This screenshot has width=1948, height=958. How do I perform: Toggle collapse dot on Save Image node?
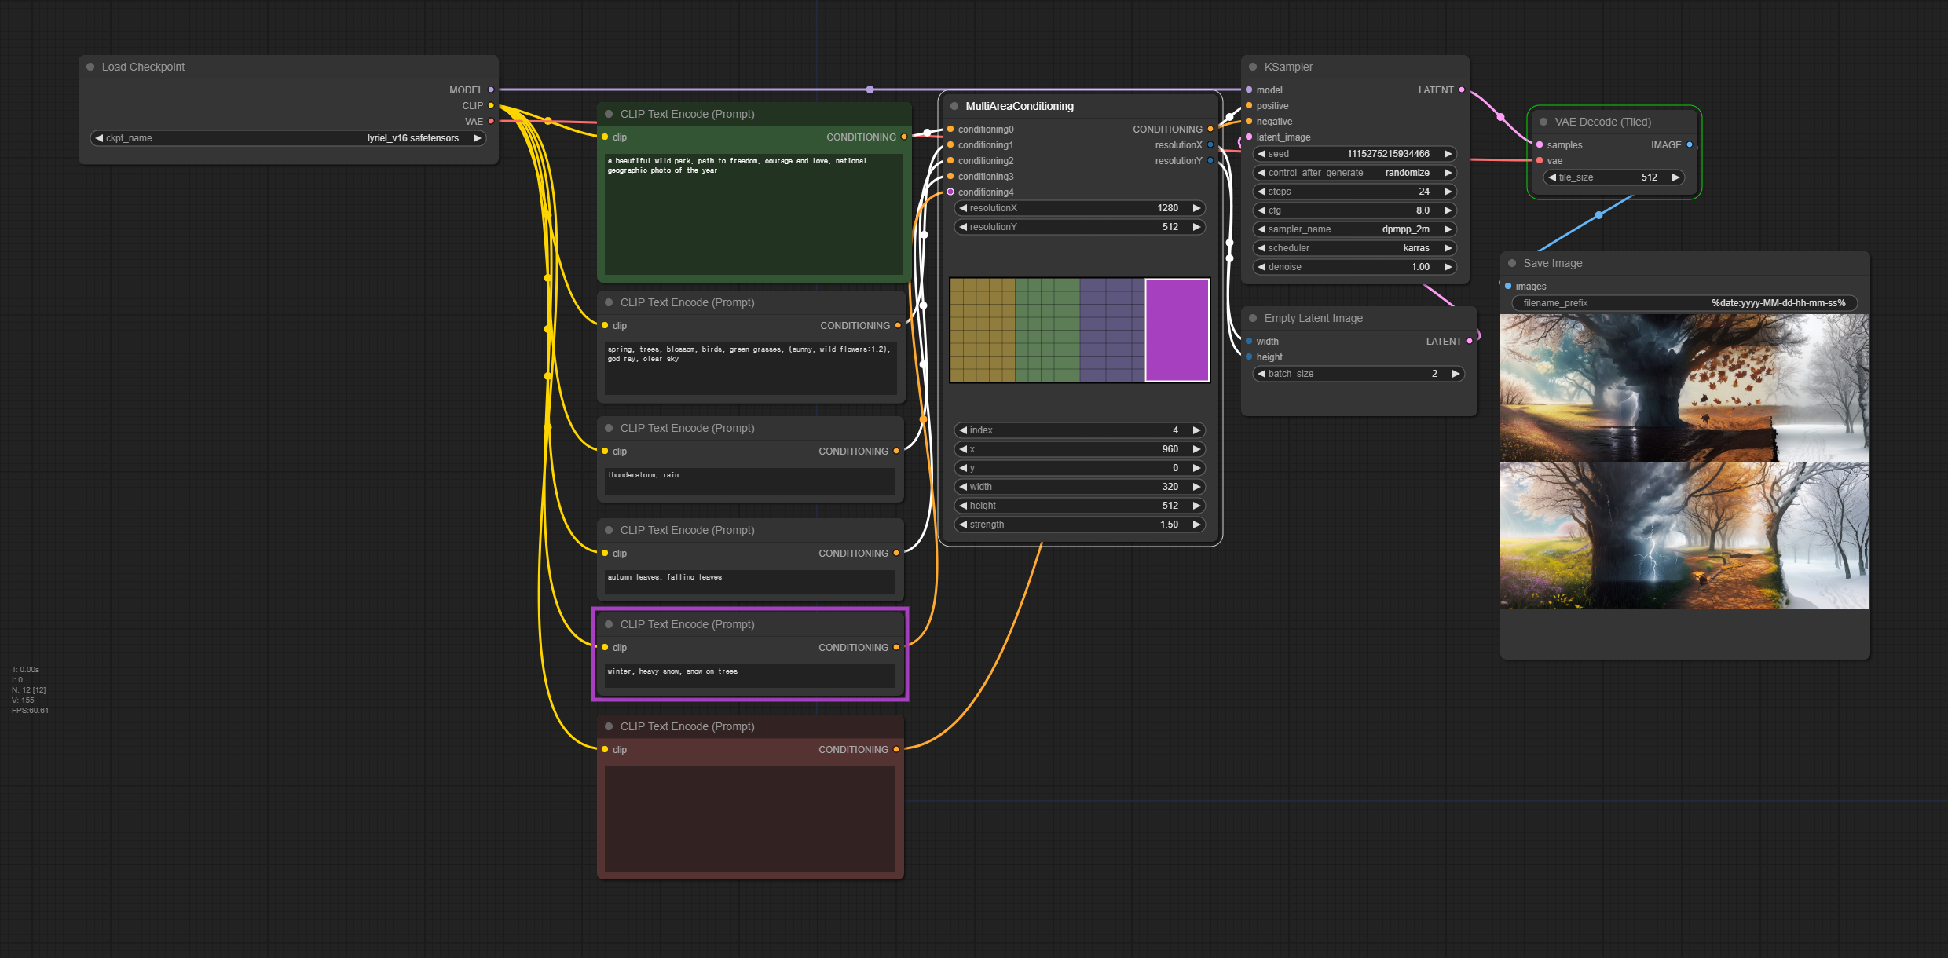[x=1512, y=263]
